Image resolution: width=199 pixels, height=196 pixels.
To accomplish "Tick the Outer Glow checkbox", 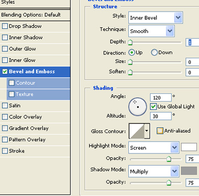I will [x=5, y=49].
